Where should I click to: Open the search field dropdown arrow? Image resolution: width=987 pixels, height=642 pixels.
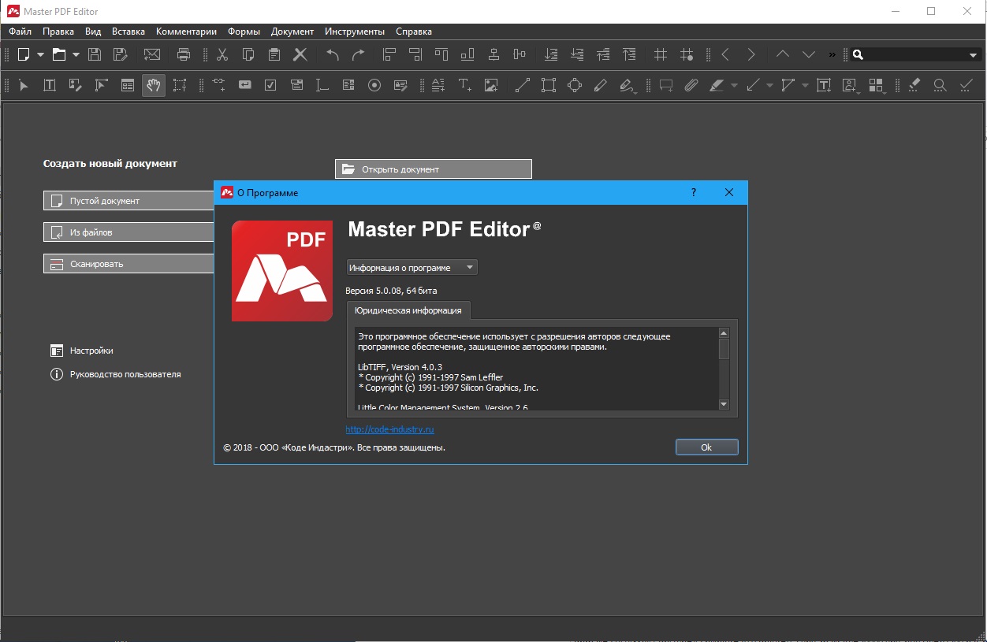coord(973,55)
